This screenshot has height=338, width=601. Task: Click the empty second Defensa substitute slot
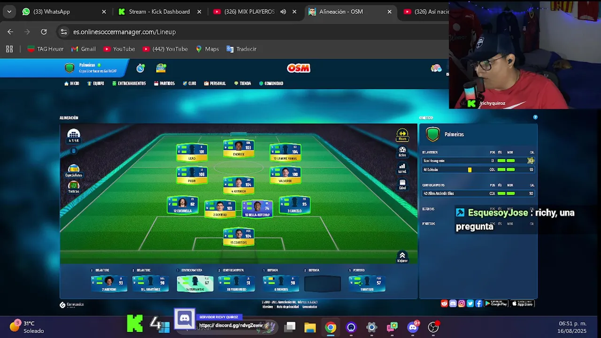pos(323,284)
